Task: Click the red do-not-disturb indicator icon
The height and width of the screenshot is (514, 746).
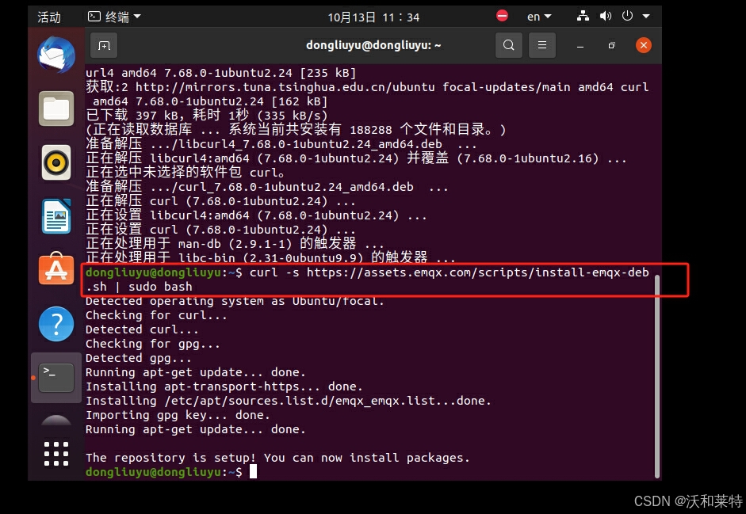Action: point(502,16)
